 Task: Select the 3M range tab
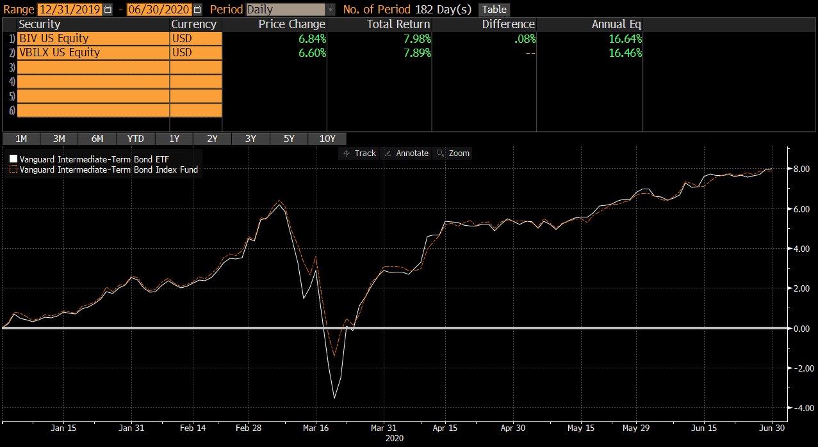[x=59, y=138]
